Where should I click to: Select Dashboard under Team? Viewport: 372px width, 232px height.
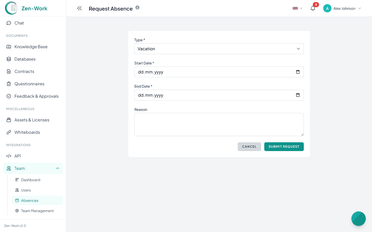coord(37,180)
